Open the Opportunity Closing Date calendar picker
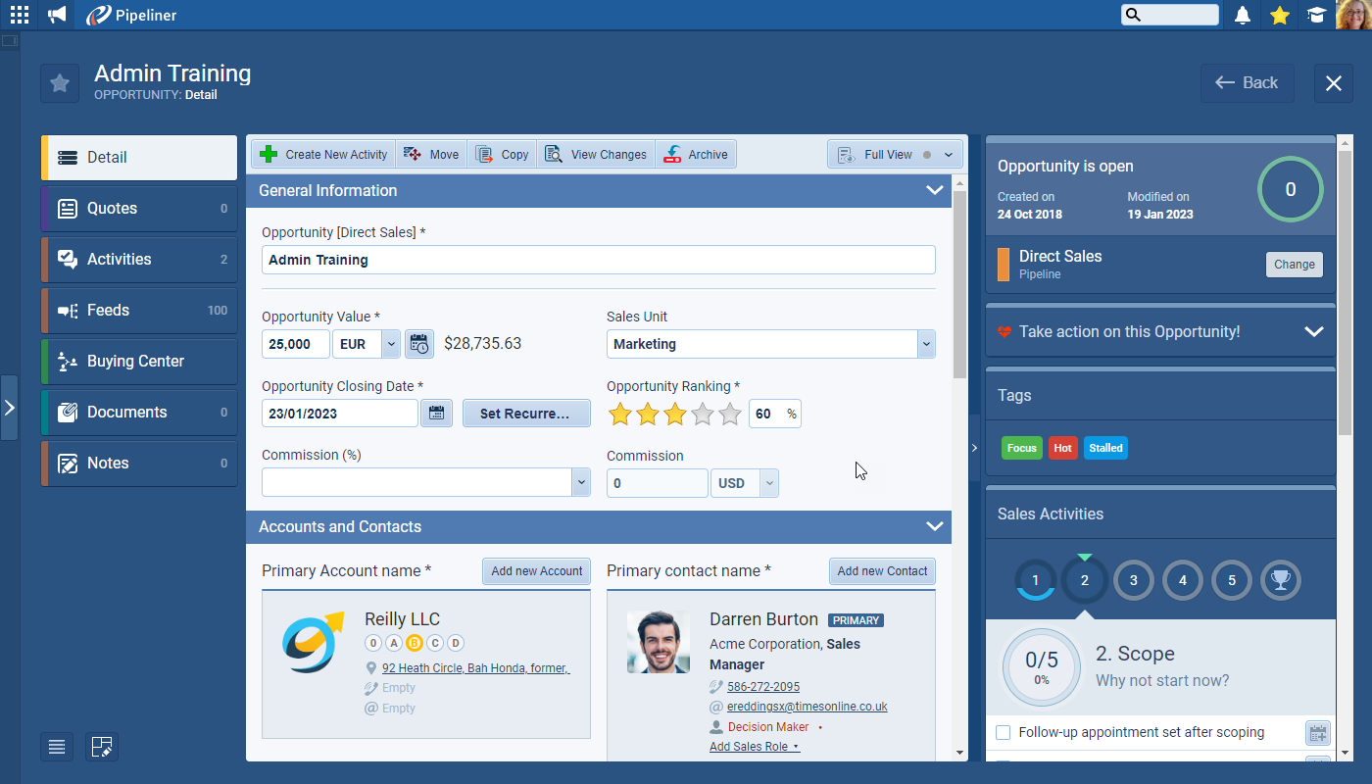Image resolution: width=1372 pixels, height=784 pixels. (436, 414)
